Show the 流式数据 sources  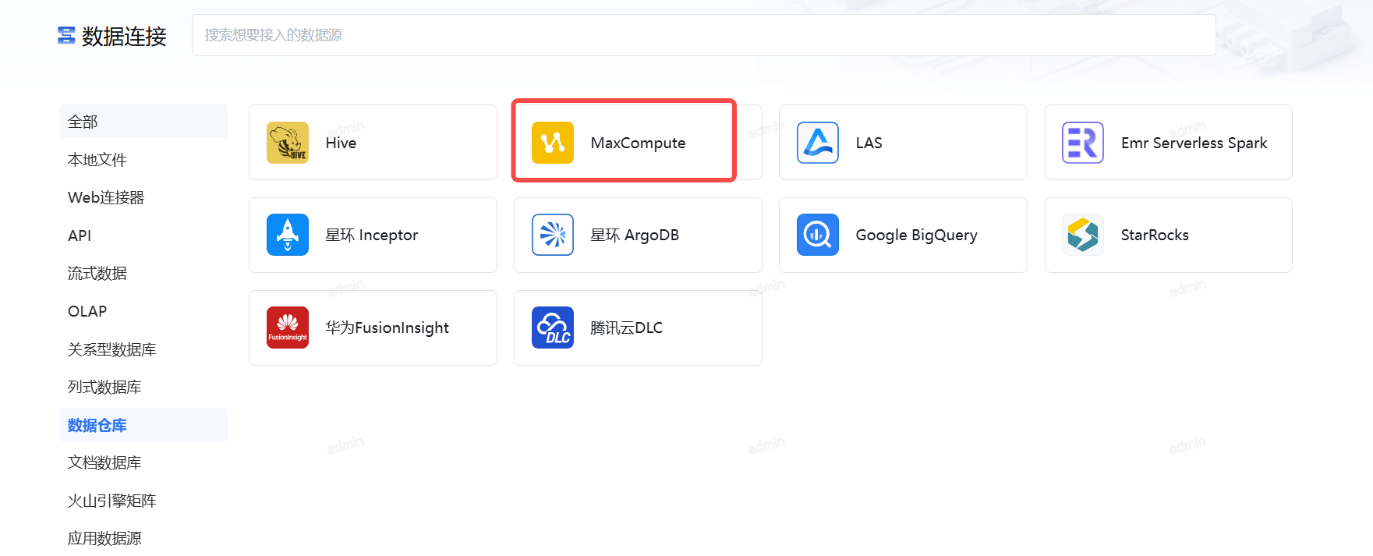143,274
